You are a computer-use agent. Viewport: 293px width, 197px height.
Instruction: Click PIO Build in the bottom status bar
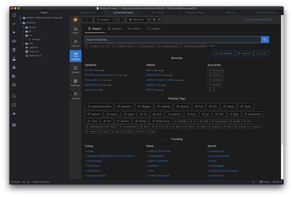pyautogui.click(x=15, y=182)
